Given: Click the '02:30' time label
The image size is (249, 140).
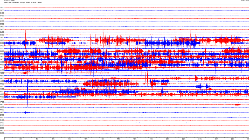Looking at the screenshot, I should pyautogui.click(x=2, y=21).
